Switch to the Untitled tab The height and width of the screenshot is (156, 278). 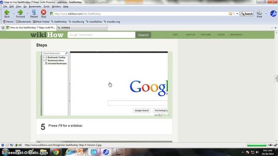(x=82, y=28)
